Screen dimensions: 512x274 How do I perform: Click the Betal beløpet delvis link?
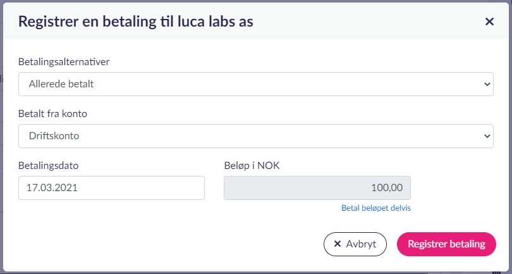[x=376, y=208]
